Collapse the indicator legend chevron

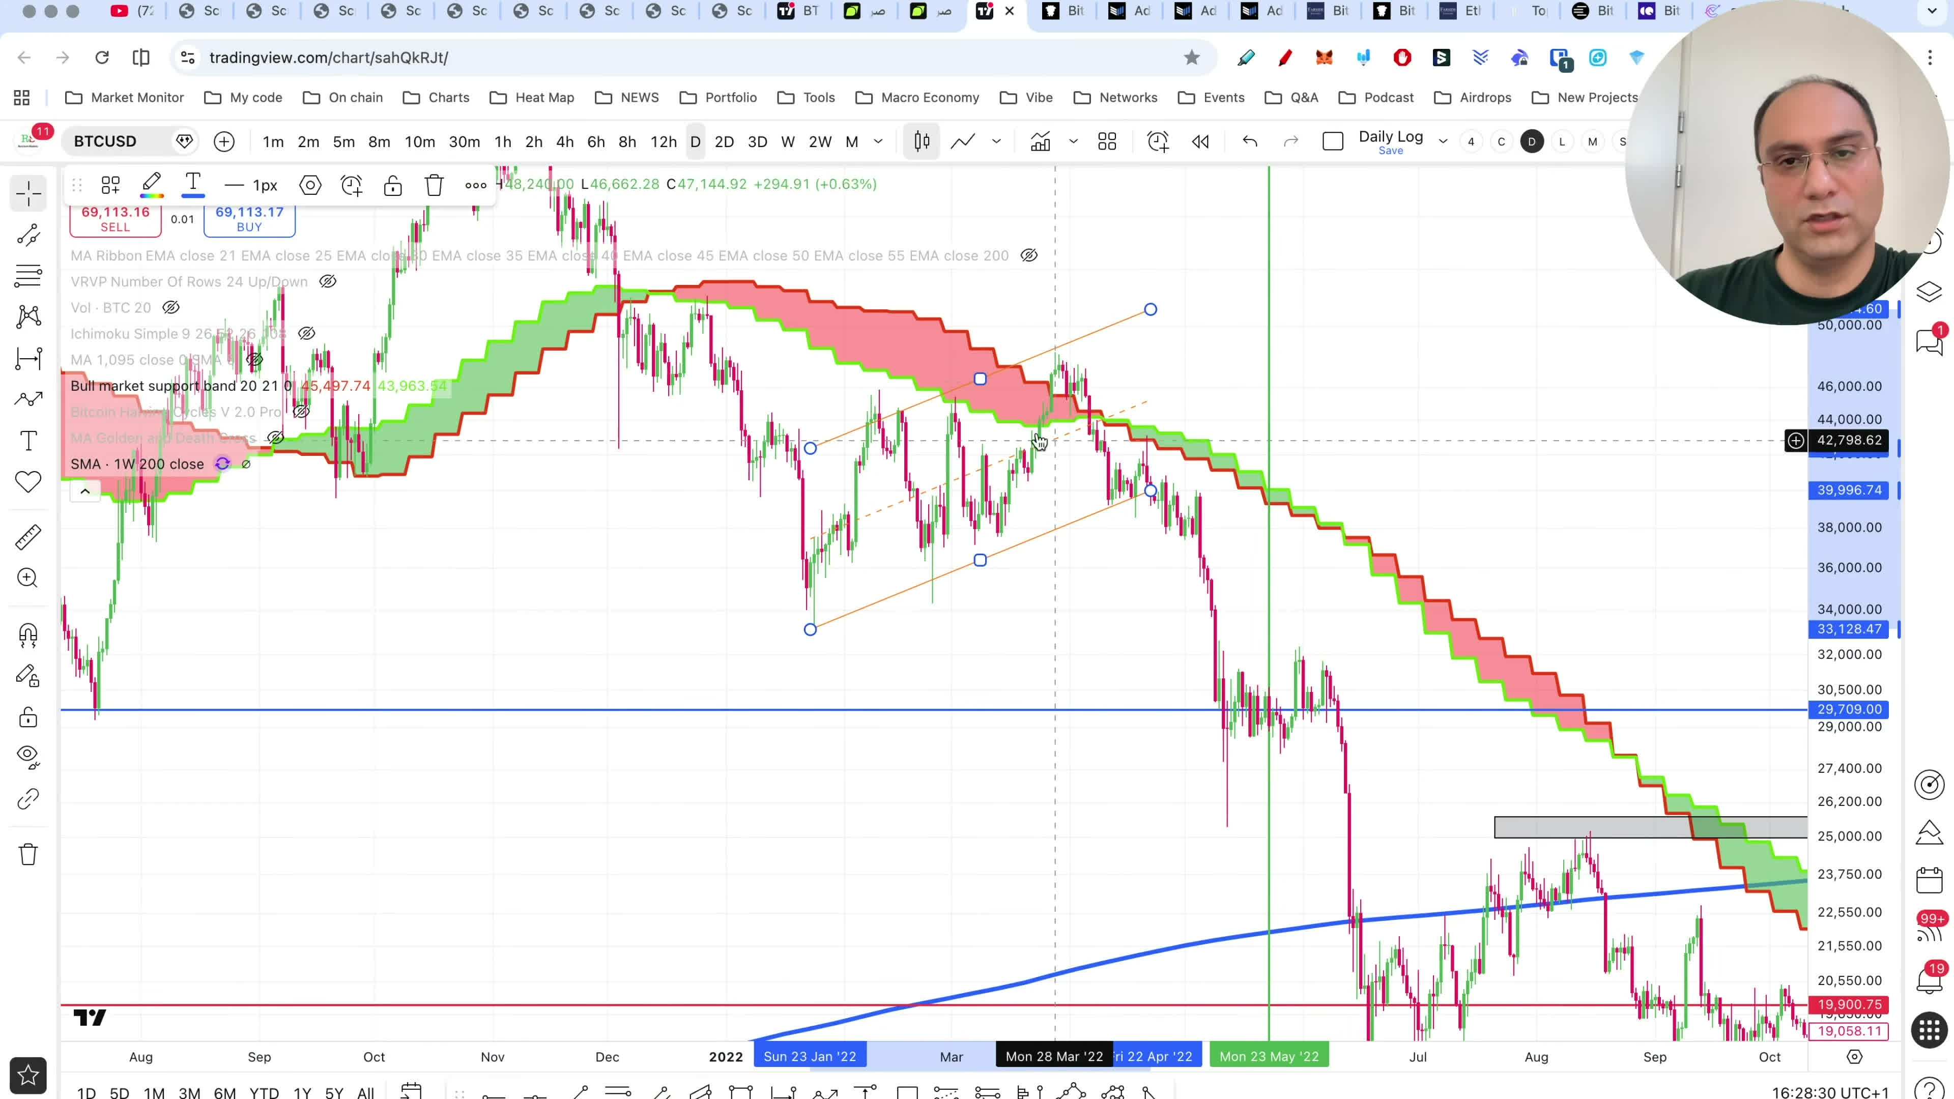[85, 491]
